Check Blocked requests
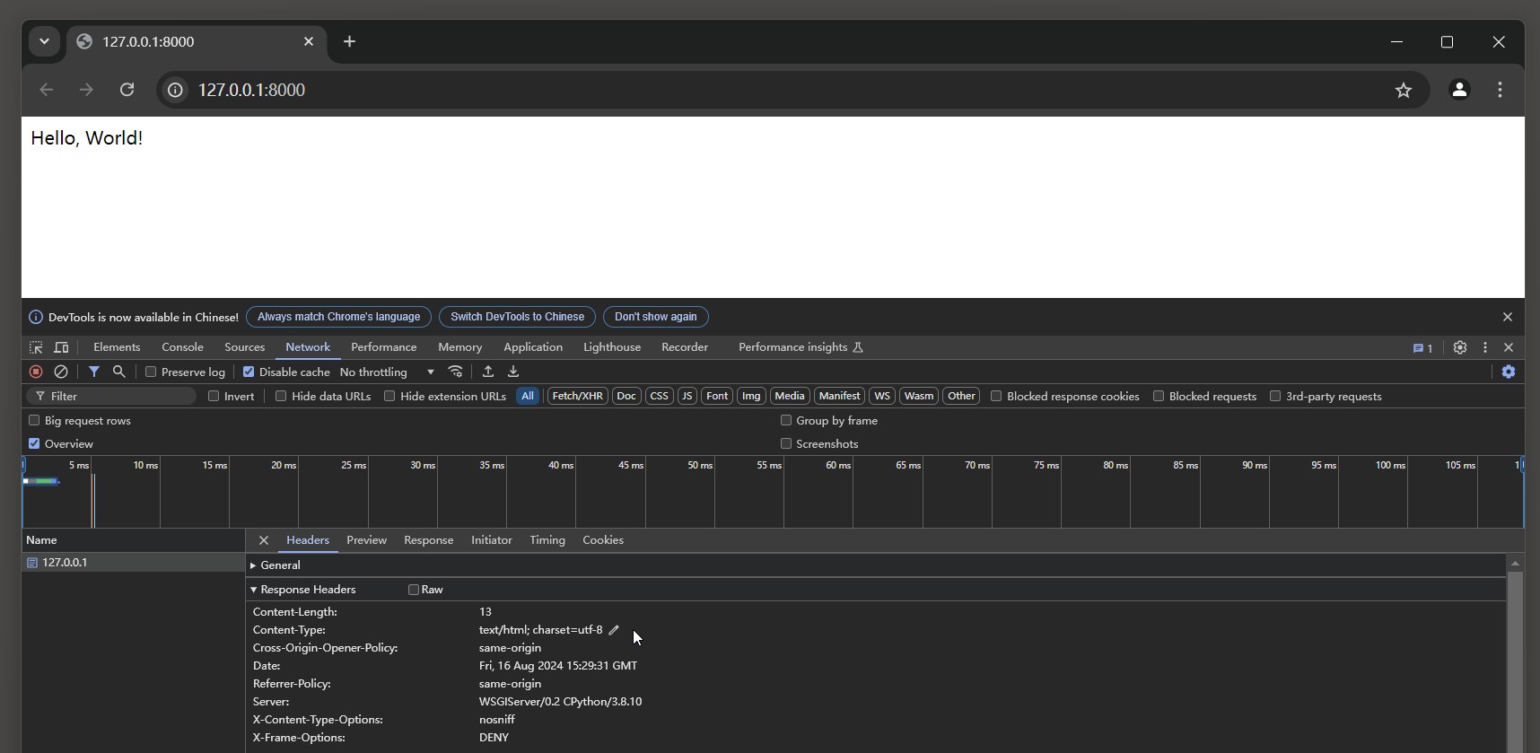1540x753 pixels. click(x=1159, y=396)
